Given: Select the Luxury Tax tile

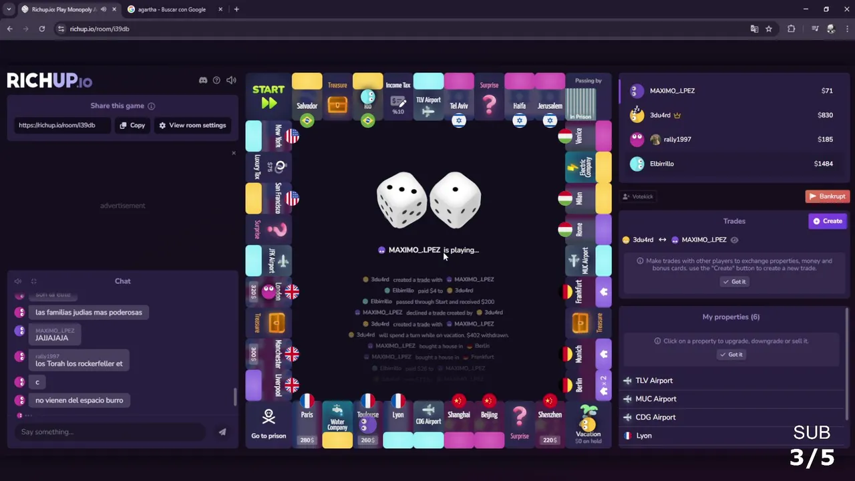Looking at the screenshot, I should coord(269,167).
